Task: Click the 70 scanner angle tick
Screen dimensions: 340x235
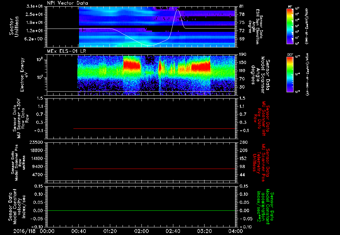Action: [242, 79]
